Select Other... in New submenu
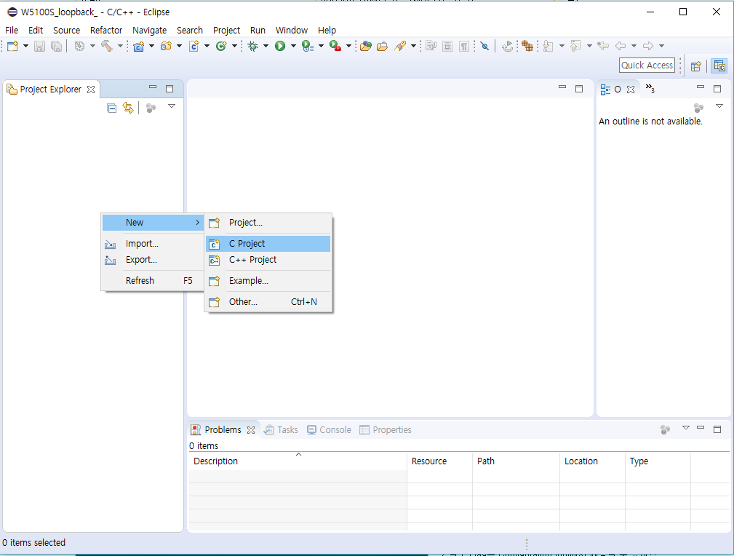 [268, 302]
